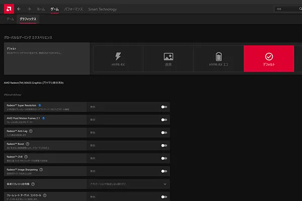The image size is (302, 201).
Task: Choose the 画質 picture quality profile
Action: (169, 59)
